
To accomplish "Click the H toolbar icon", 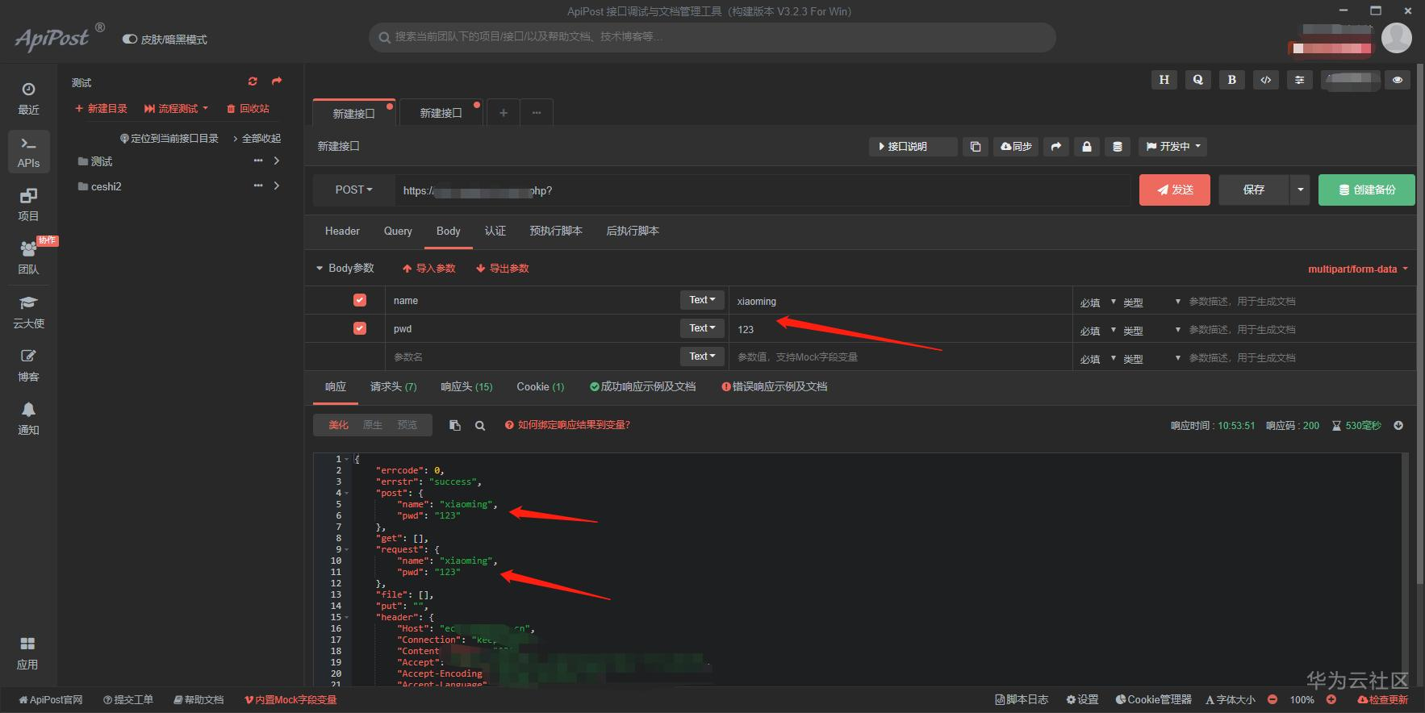I will (x=1164, y=80).
